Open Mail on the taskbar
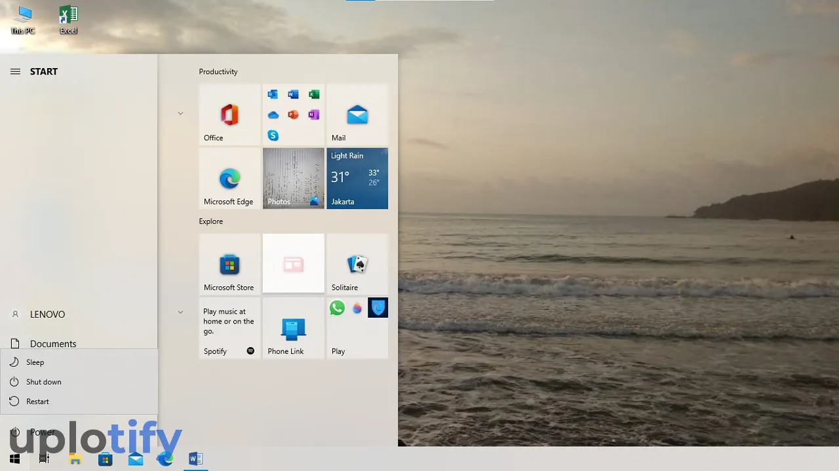 click(x=136, y=459)
